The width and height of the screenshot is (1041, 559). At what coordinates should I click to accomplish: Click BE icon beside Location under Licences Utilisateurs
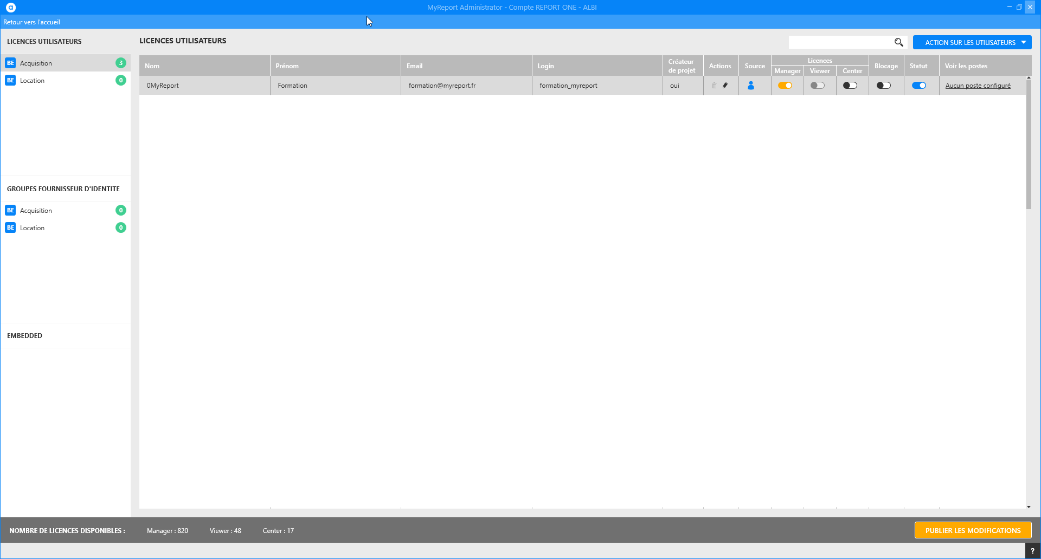coord(10,81)
